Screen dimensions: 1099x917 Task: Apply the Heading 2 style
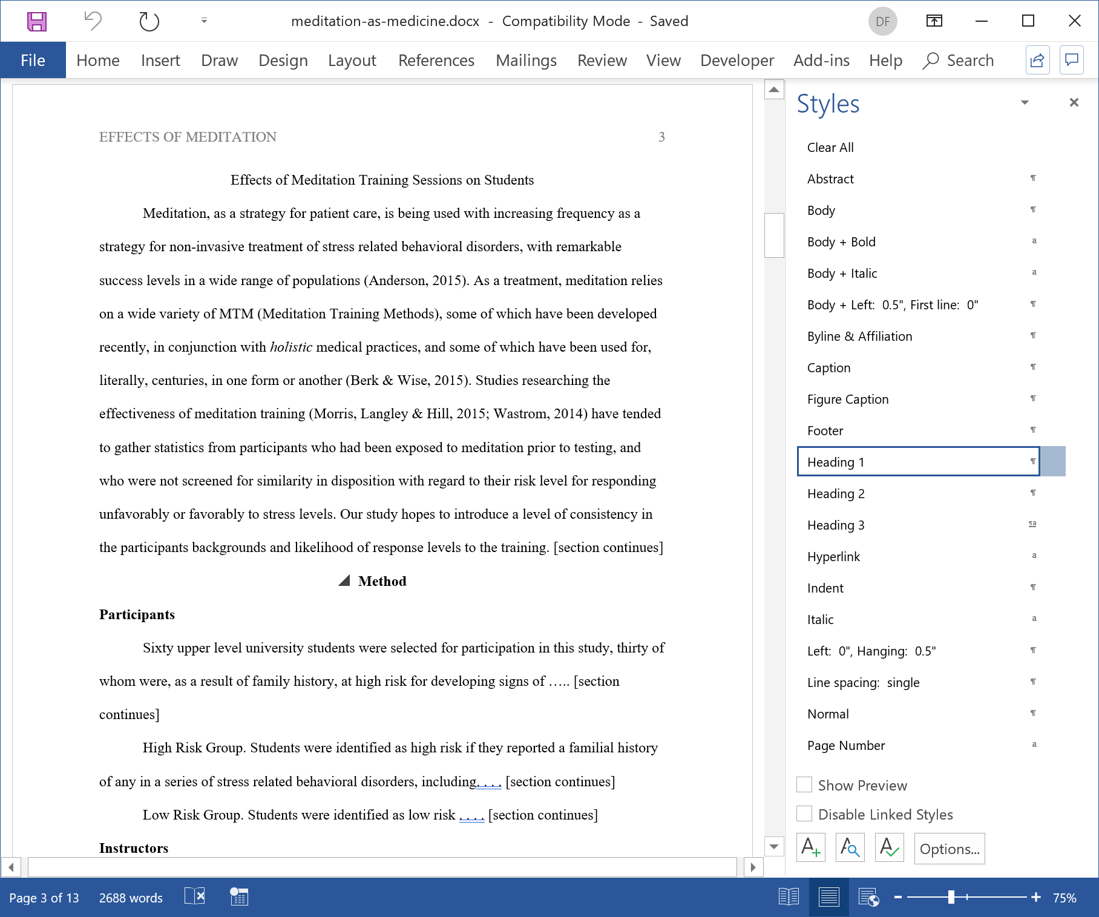(836, 493)
